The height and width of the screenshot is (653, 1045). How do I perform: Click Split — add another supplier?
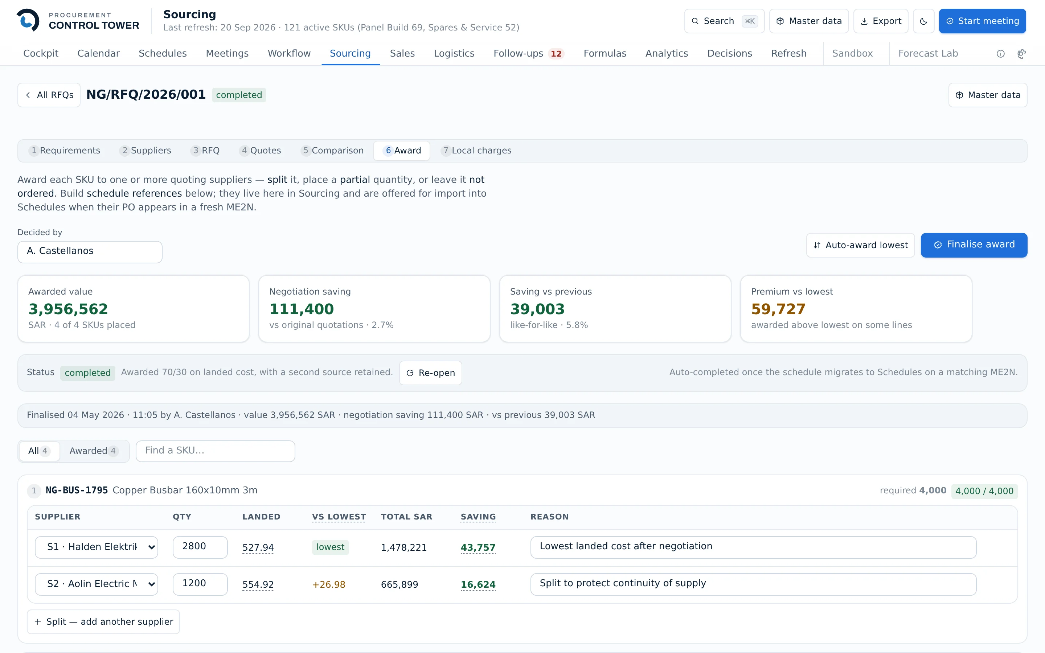tap(103, 622)
